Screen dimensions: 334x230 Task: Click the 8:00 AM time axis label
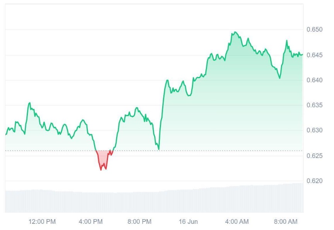click(x=286, y=221)
